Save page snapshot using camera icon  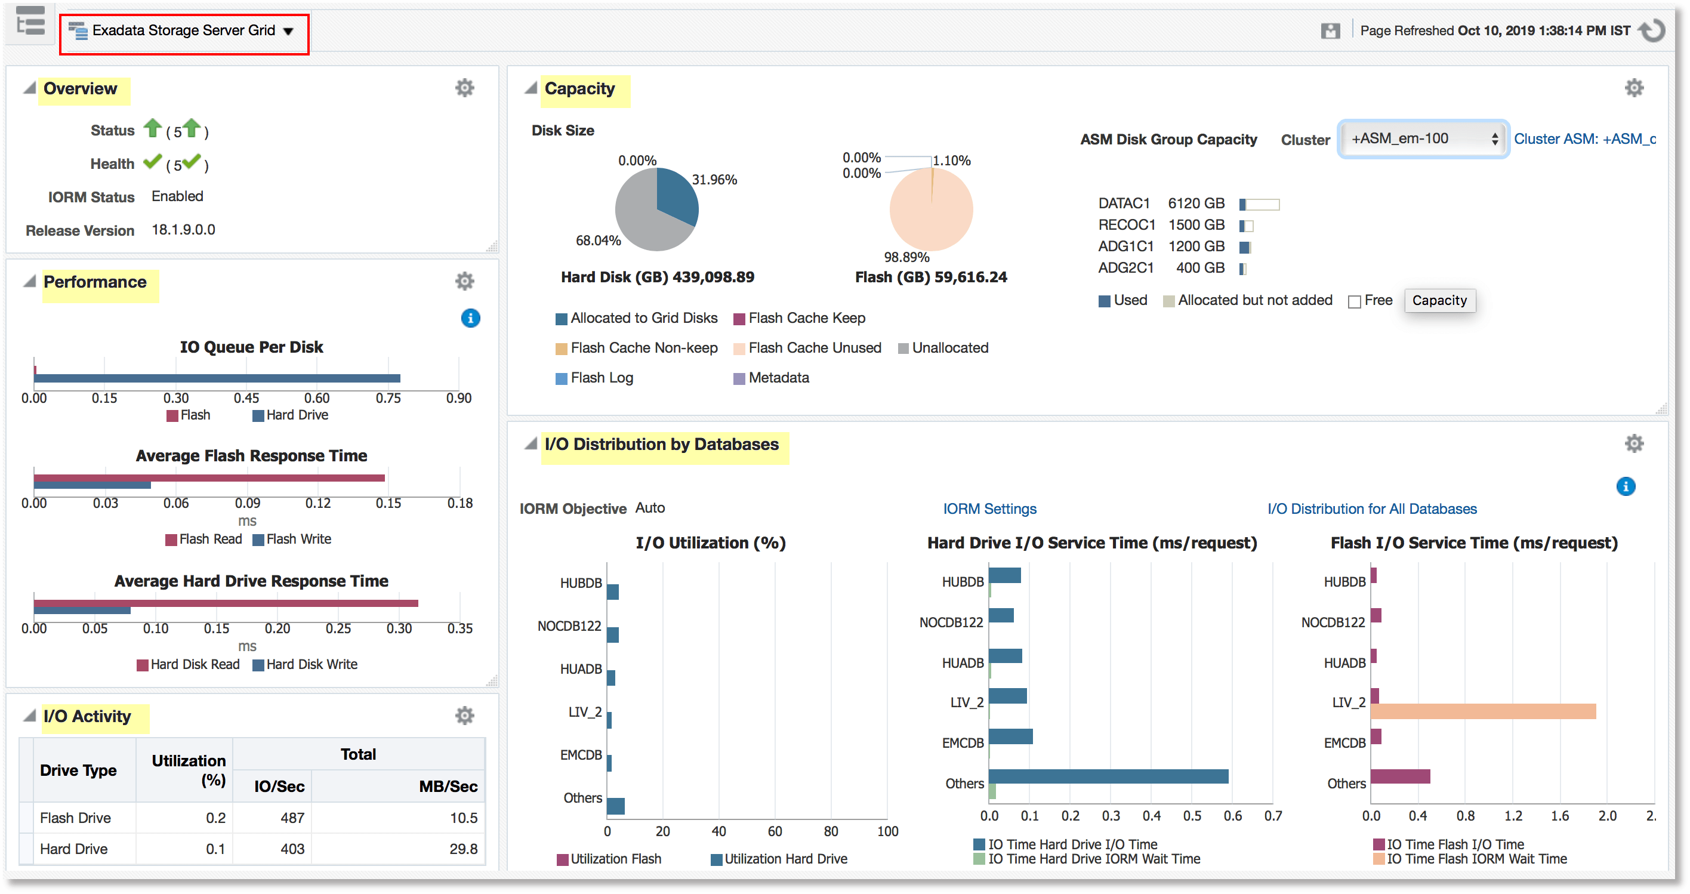(x=1331, y=29)
